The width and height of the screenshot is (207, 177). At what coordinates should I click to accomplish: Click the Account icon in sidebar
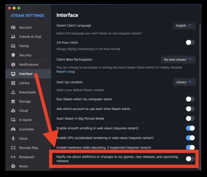[13, 27]
